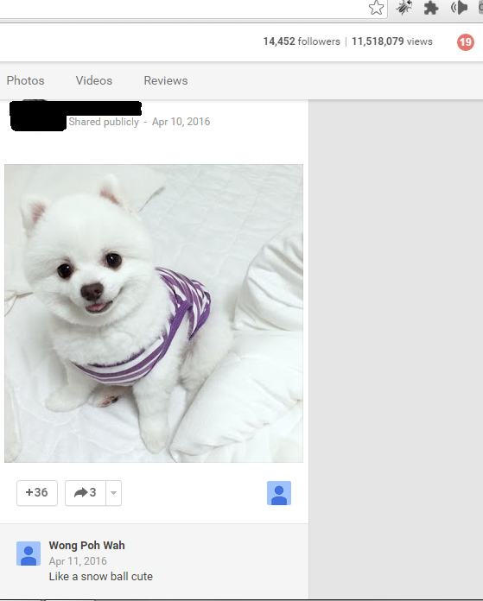The width and height of the screenshot is (483, 601).
Task: Click the Apr 11, 2016 comment timestamp
Action: [x=78, y=561]
